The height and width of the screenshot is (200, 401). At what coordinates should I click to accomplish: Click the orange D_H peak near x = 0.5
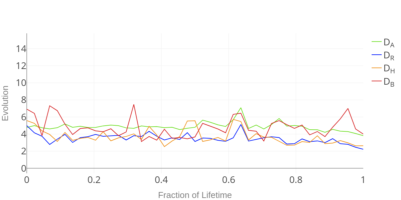pos(195,121)
